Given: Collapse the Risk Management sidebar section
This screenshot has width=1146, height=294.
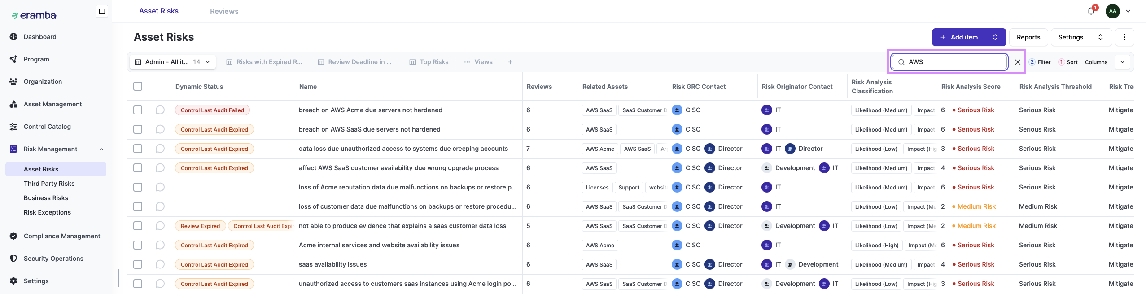Looking at the screenshot, I should [x=101, y=149].
